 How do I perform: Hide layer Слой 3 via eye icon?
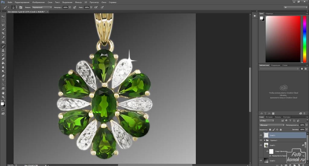point(261,135)
